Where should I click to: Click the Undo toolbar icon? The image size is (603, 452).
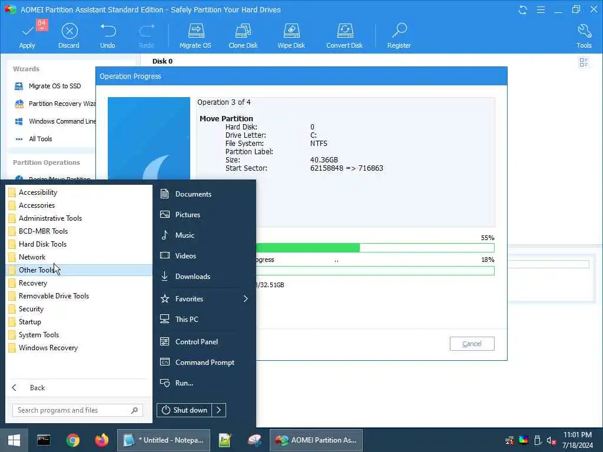108,35
